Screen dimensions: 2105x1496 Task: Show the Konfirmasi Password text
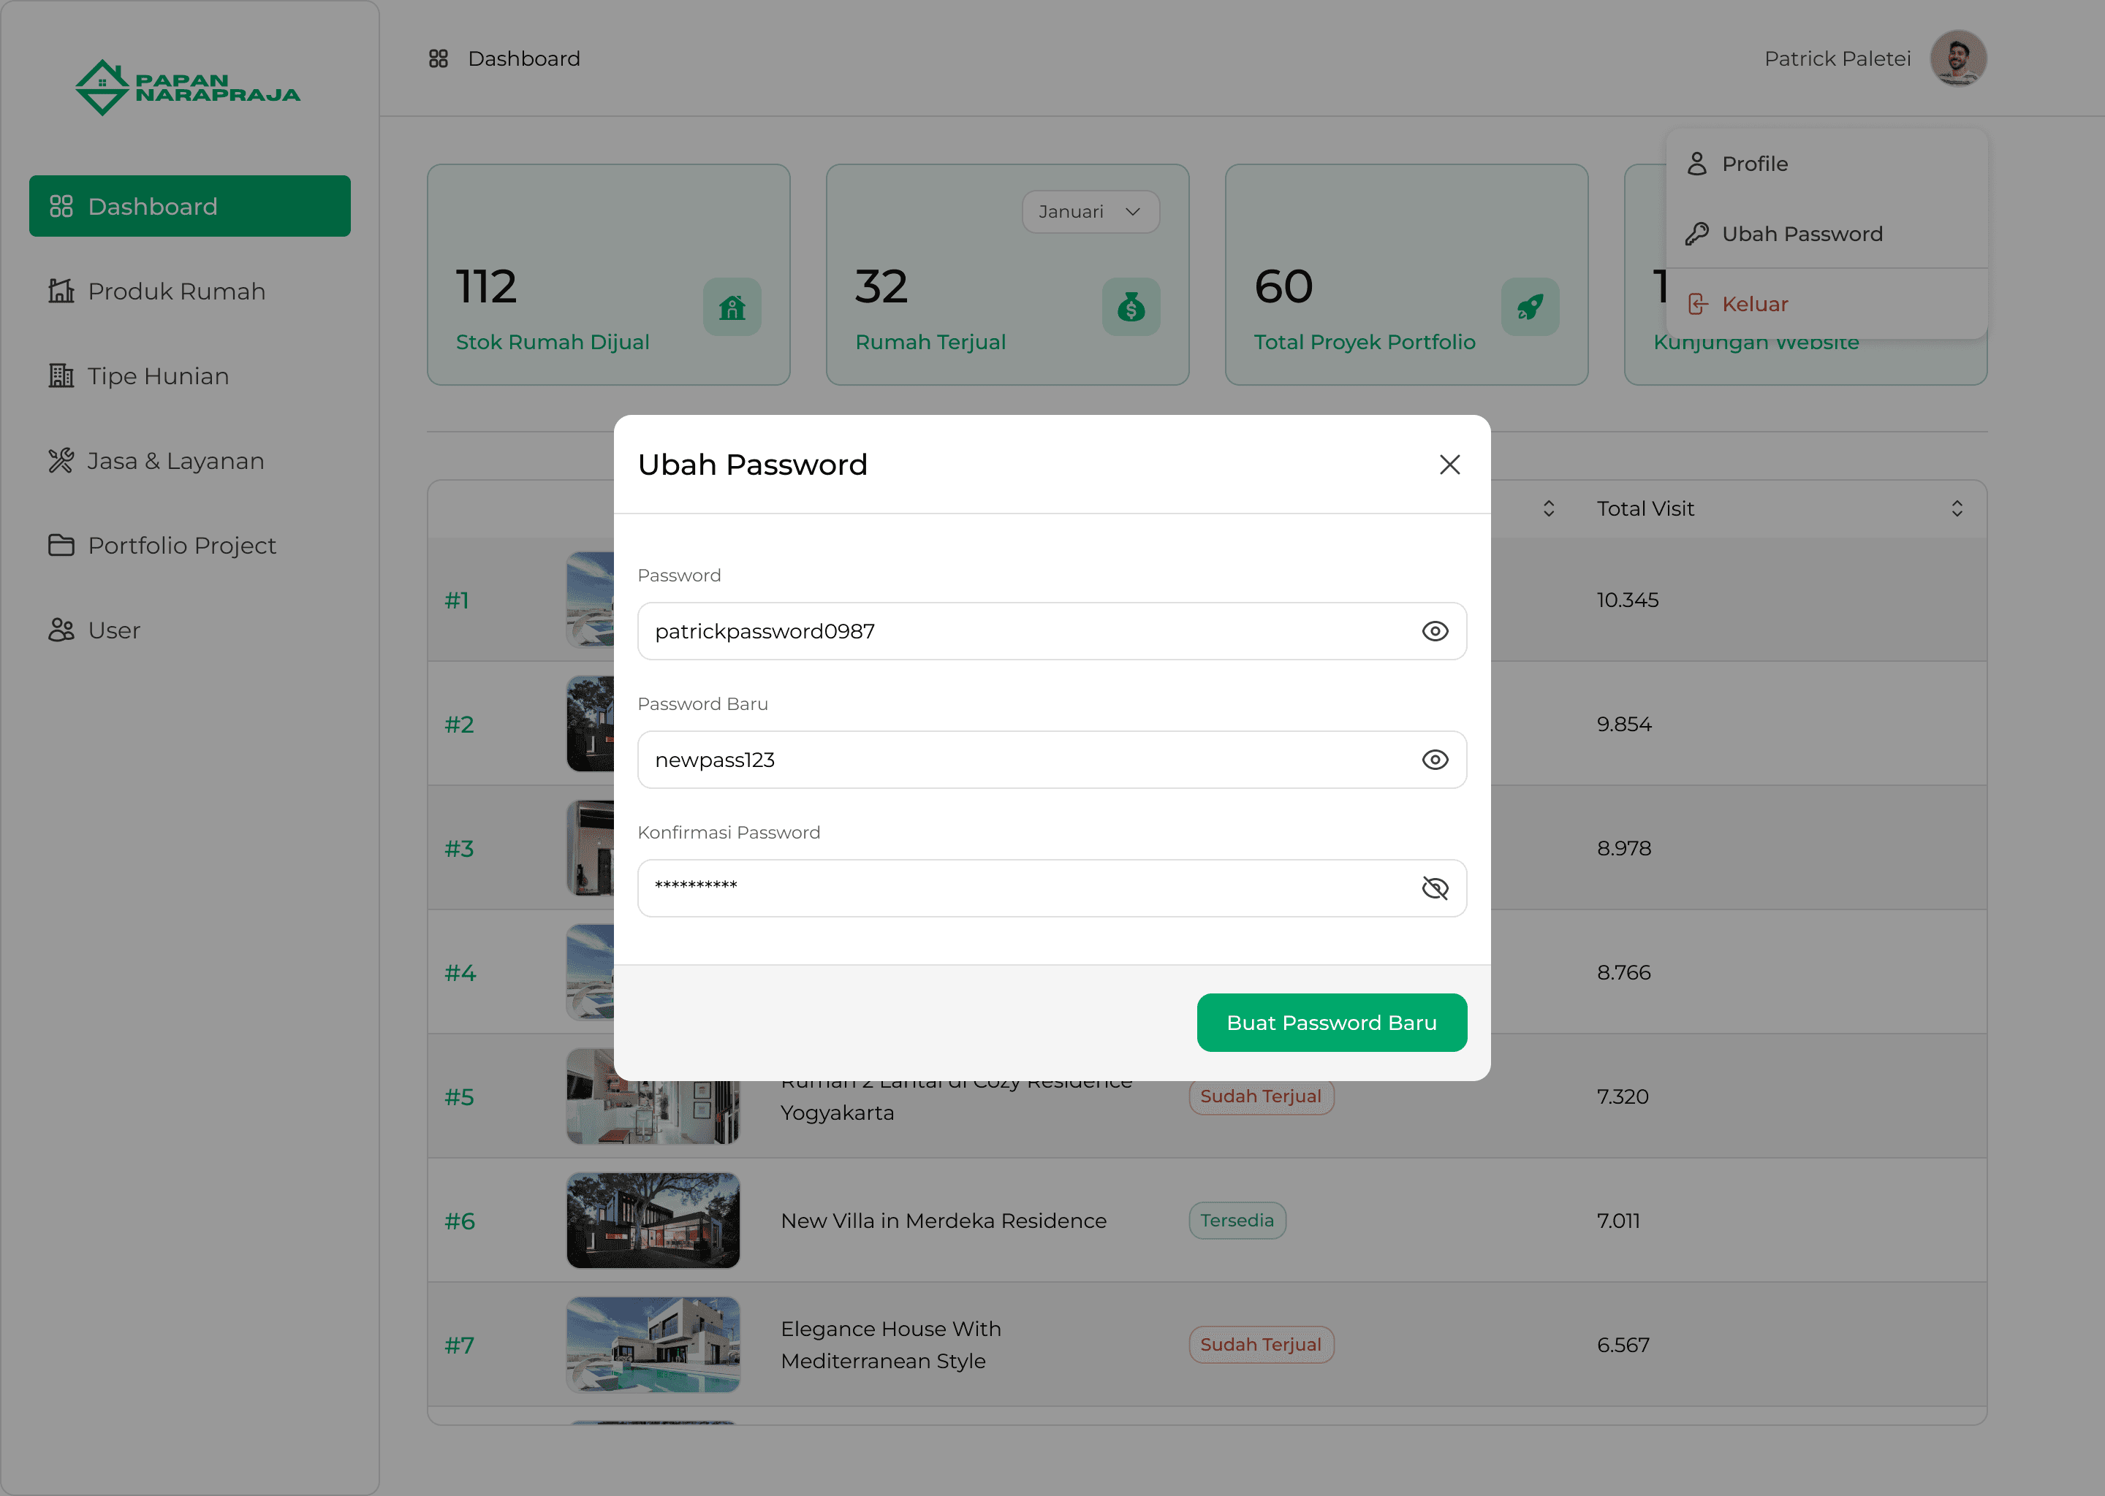[x=1434, y=888]
